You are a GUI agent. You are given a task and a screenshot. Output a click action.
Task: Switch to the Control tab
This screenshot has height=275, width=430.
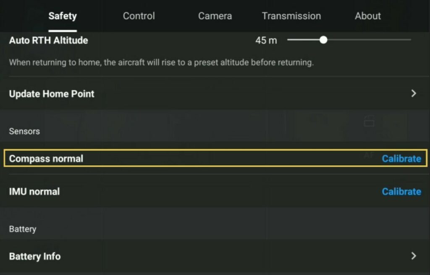click(x=139, y=16)
